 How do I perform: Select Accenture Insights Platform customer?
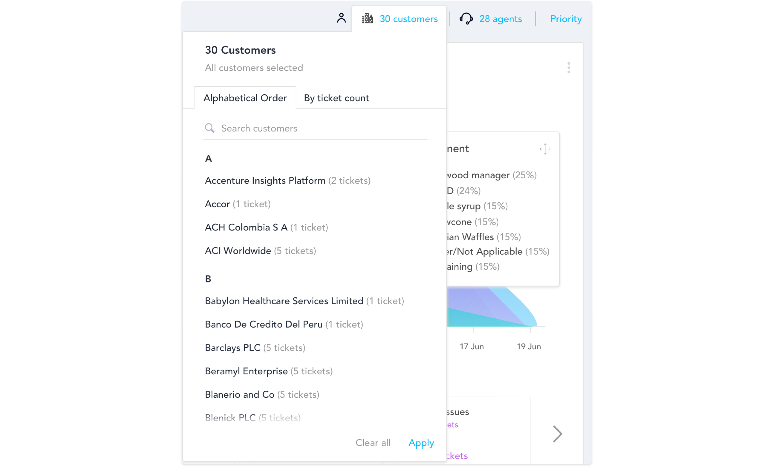pos(265,181)
